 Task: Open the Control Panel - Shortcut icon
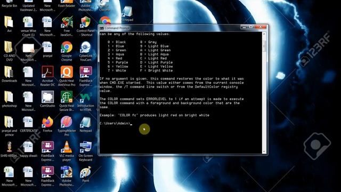click(x=86, y=27)
